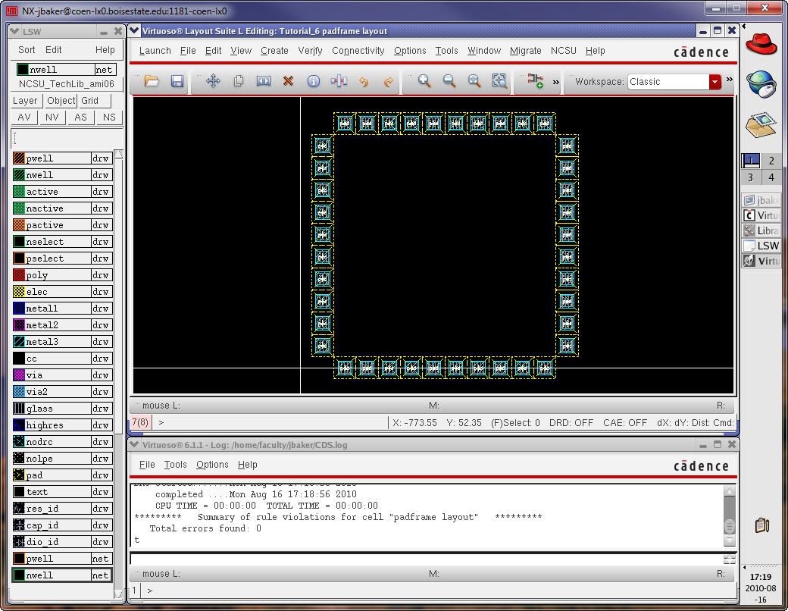This screenshot has width=788, height=611.
Task: Click the Zoom In magnifier icon
Action: click(x=424, y=81)
